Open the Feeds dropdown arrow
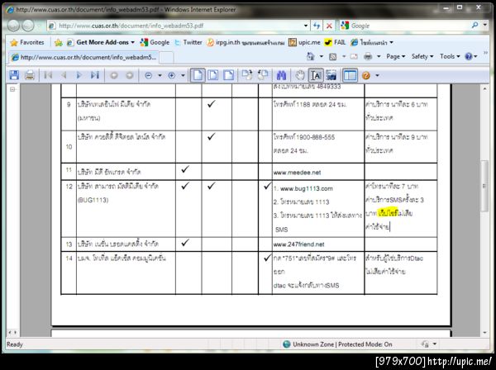The image size is (496, 370). click(344, 56)
